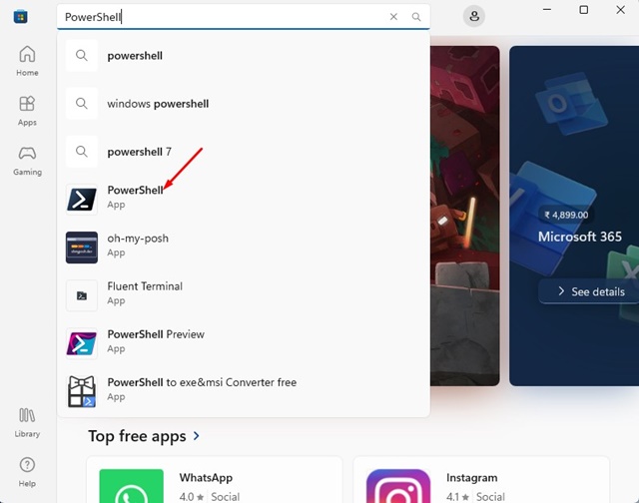Open the Apps section in sidebar

click(27, 111)
